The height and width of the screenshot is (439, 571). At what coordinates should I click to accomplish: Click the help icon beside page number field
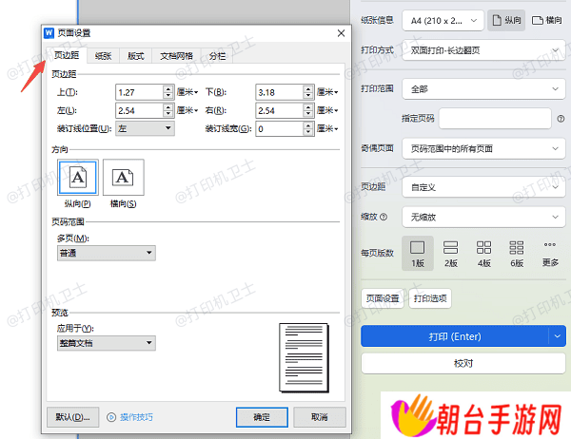coord(561,119)
